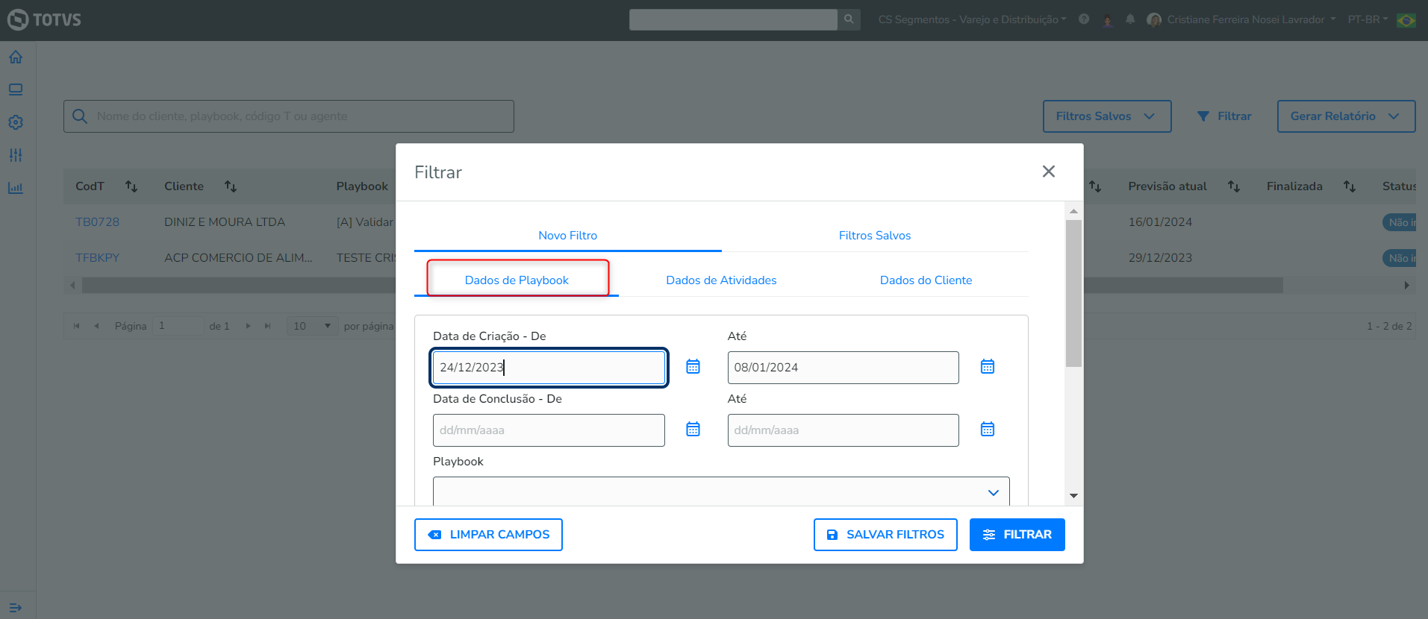Open calendar for Data de Conclusão end date
Viewport: 1428px width, 619px height.
pos(987,430)
